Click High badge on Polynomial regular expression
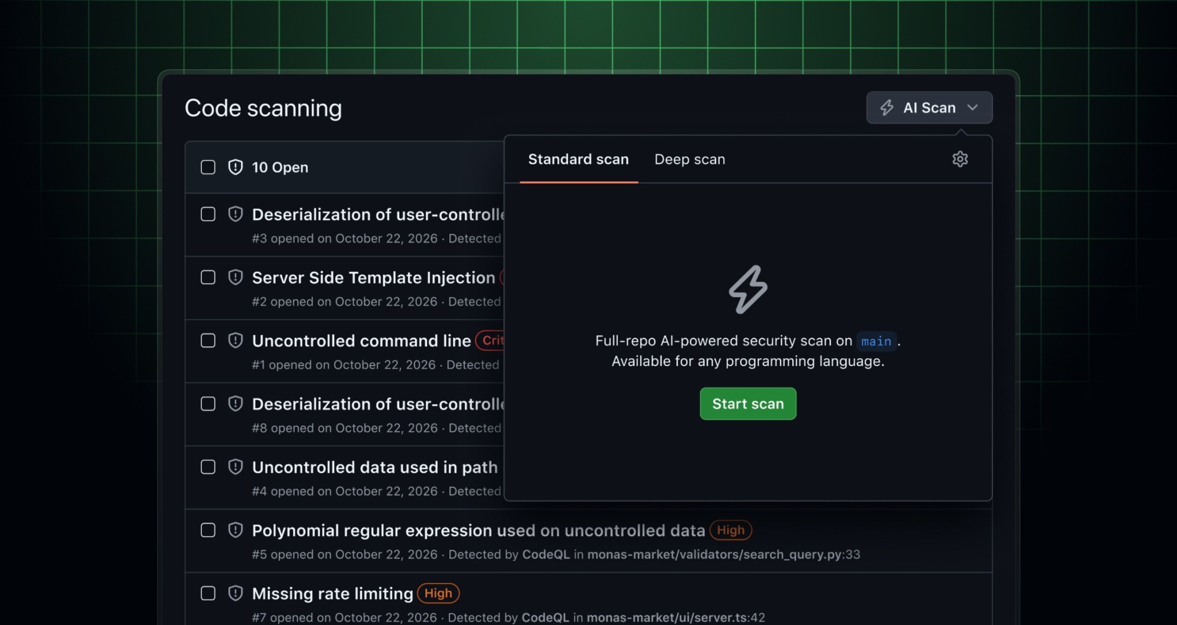This screenshot has width=1177, height=625. tap(730, 530)
